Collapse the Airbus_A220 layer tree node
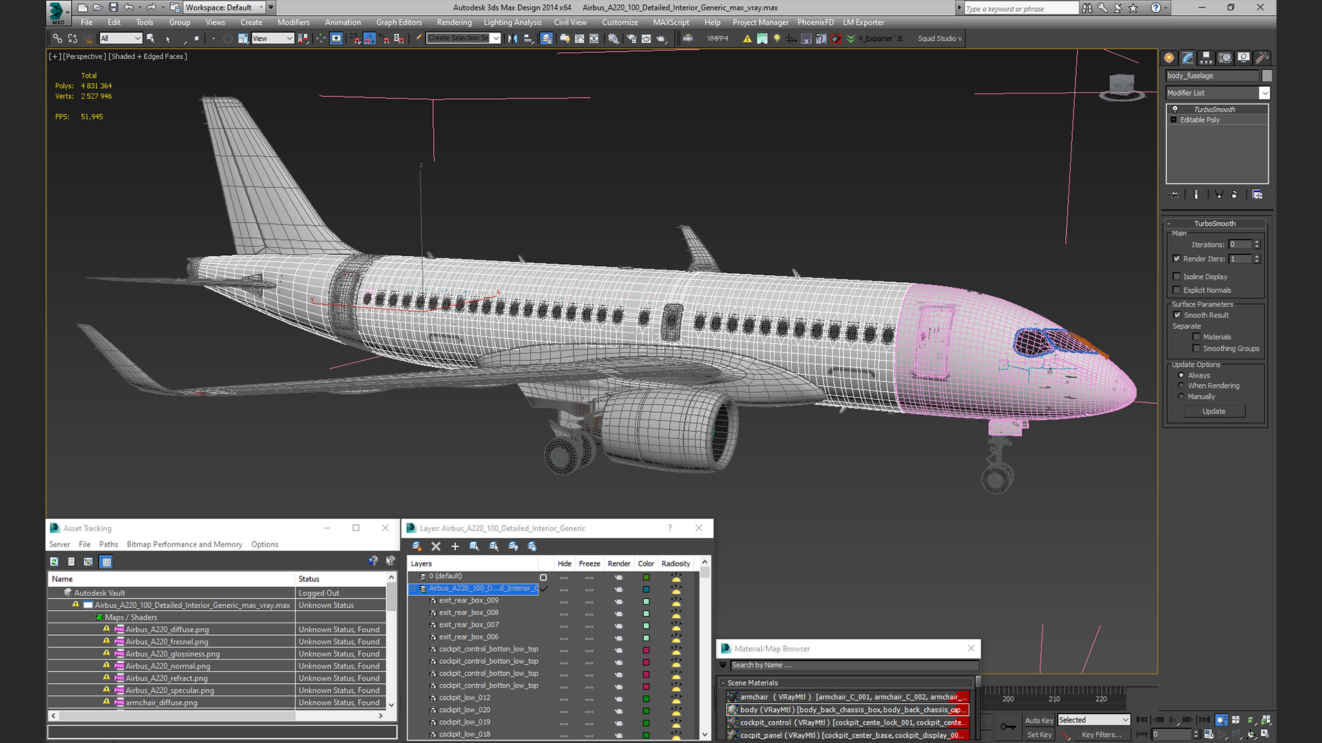This screenshot has height=743, width=1322. (x=414, y=589)
